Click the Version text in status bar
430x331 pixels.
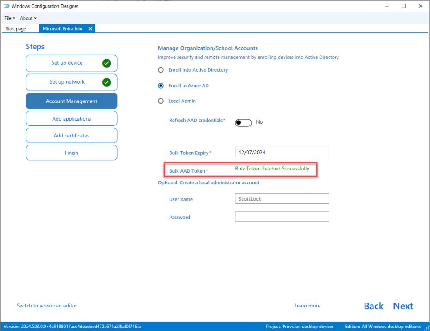point(72,327)
